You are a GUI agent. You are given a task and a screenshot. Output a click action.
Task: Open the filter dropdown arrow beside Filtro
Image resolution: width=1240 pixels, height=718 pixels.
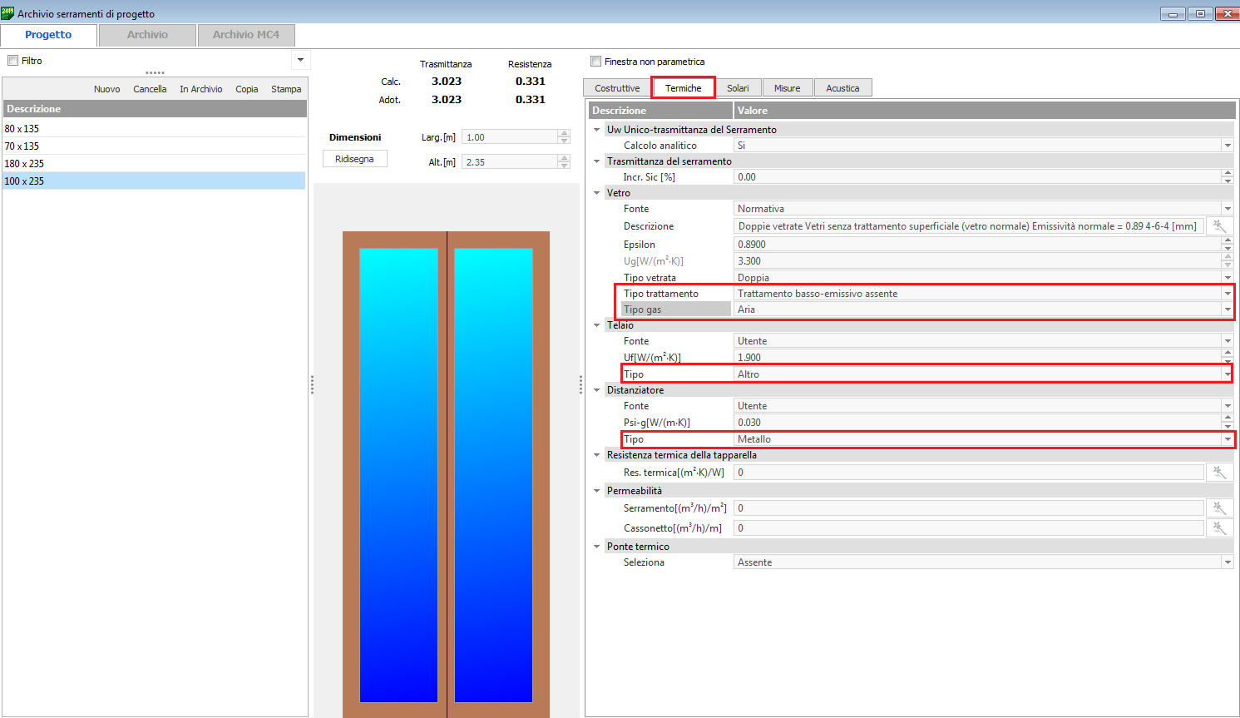point(300,60)
